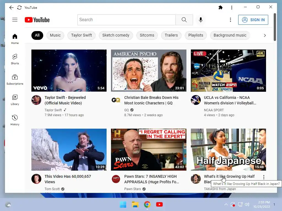Viewport: 282px width, 211px height.
Task: Open GQ channel avatar
Action: (x=116, y=100)
